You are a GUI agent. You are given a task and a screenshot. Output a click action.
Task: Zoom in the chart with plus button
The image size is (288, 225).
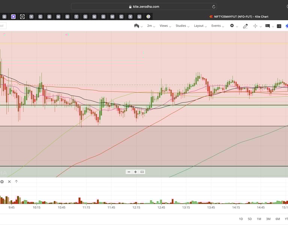[x=135, y=172]
